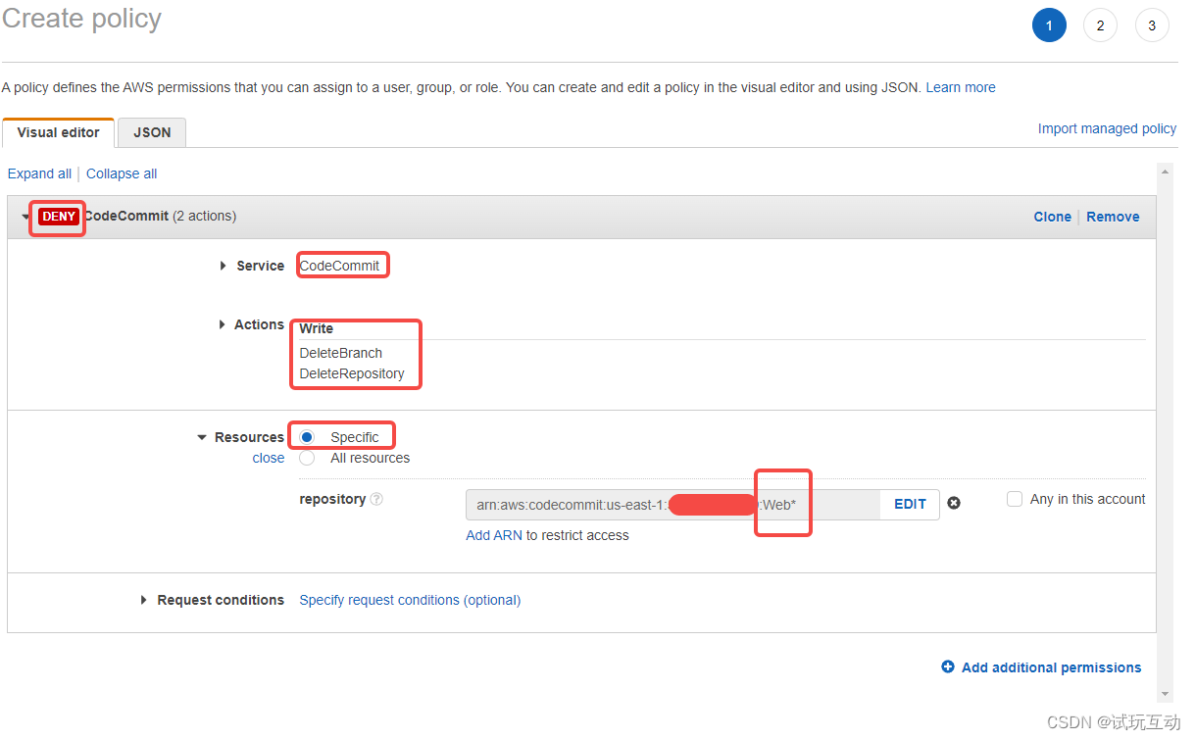Open Specify request conditions (optional) link
Viewport: 1195px width, 740px height.
(x=410, y=600)
